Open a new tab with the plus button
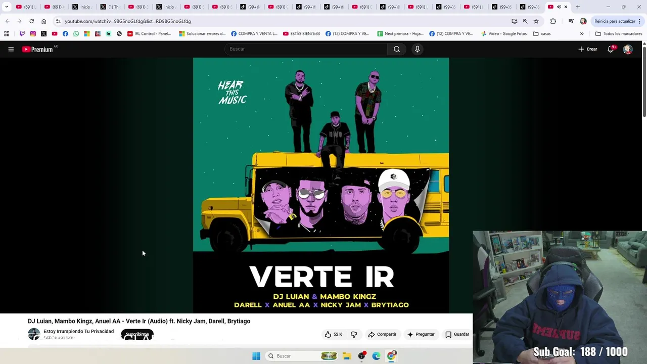Image resolution: width=647 pixels, height=364 pixels. point(578,7)
